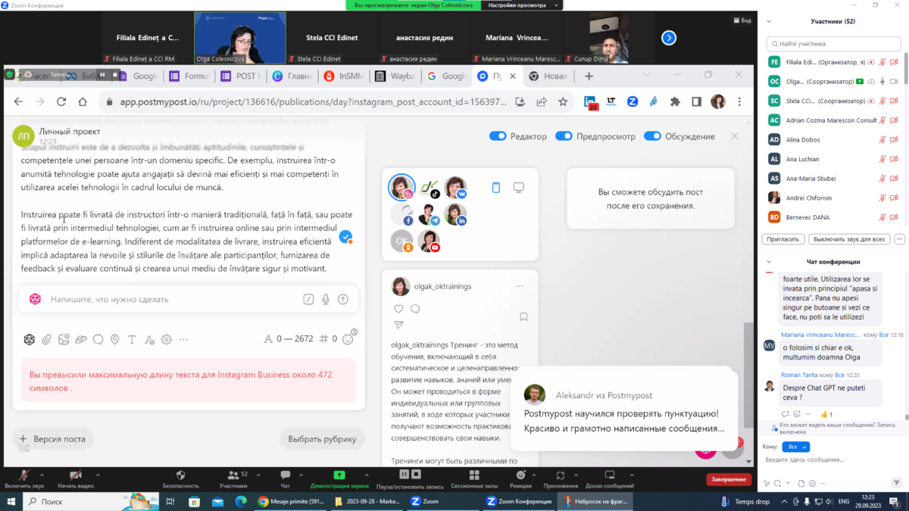
Task: Switch to the InSMM browser tab
Action: 345,76
